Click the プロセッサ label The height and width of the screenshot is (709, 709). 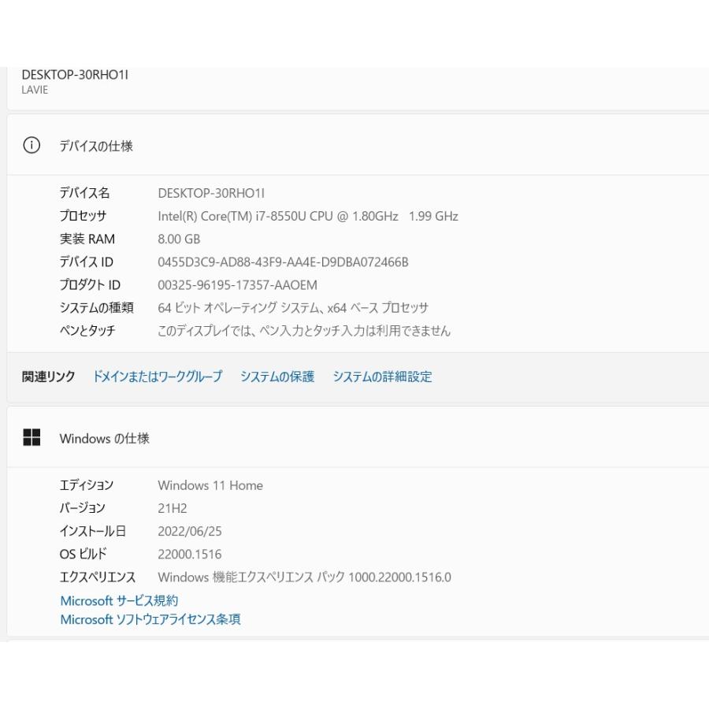coord(84,216)
